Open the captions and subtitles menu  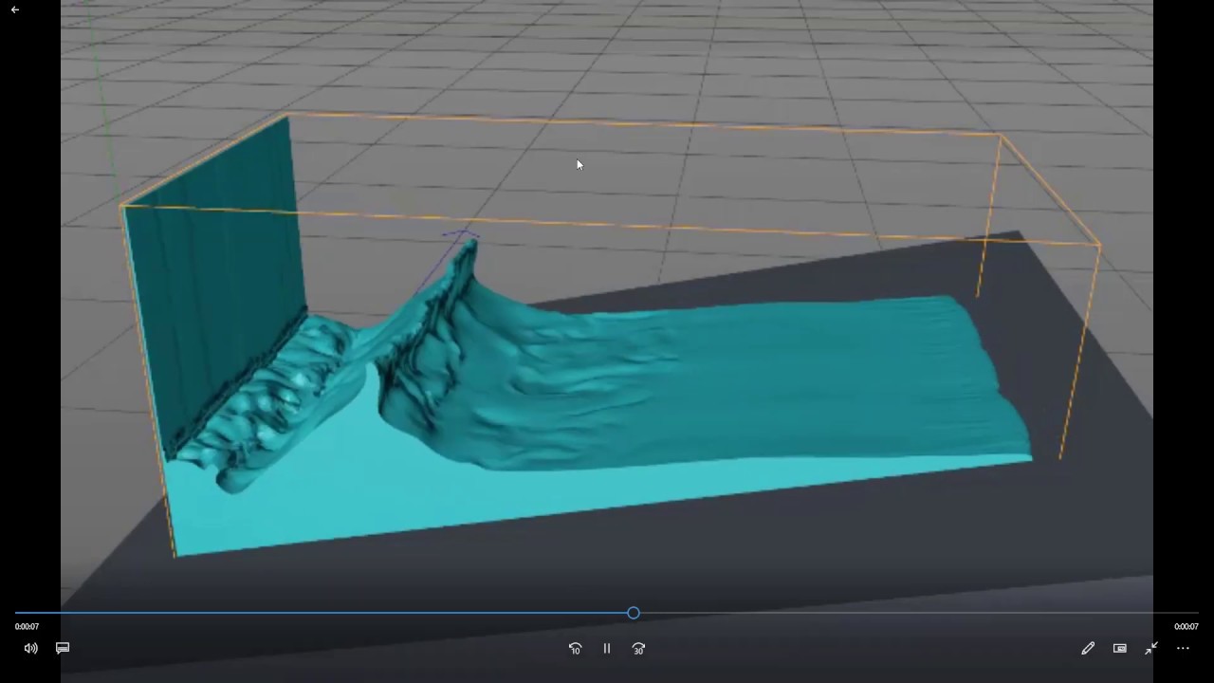(x=63, y=648)
